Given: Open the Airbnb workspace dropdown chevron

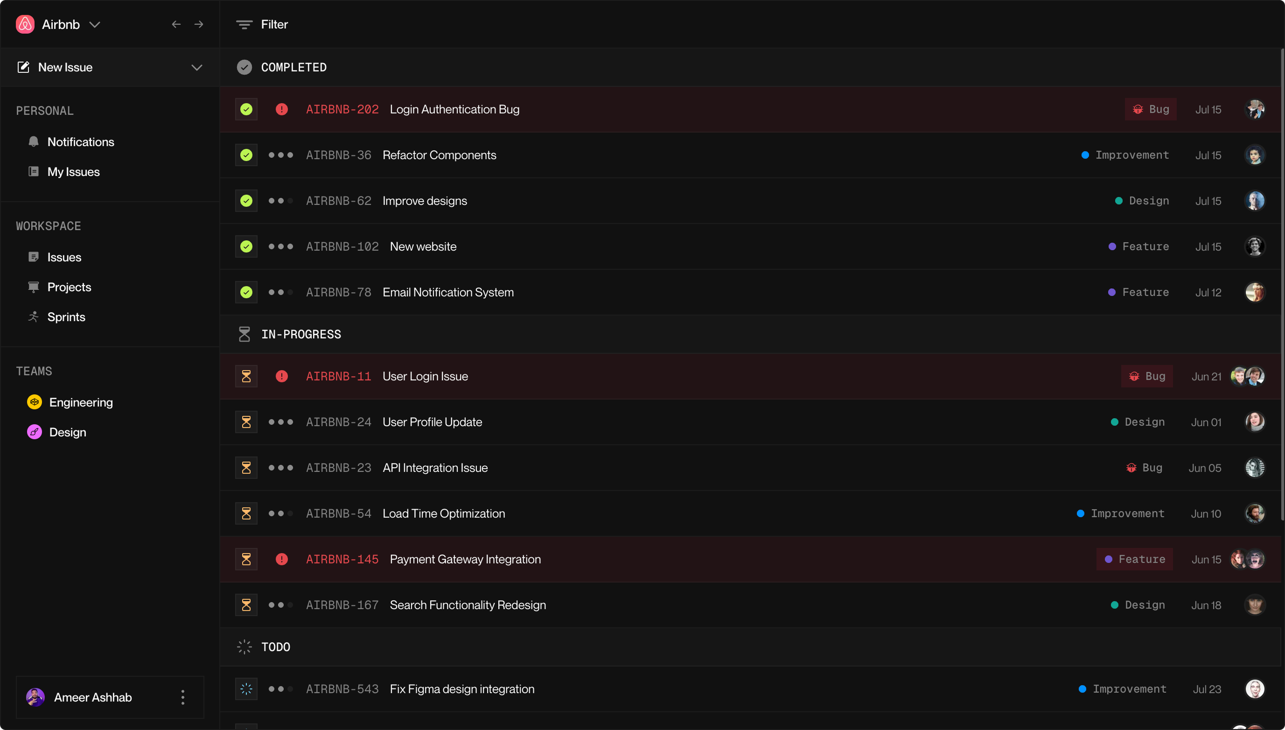Looking at the screenshot, I should (x=95, y=24).
